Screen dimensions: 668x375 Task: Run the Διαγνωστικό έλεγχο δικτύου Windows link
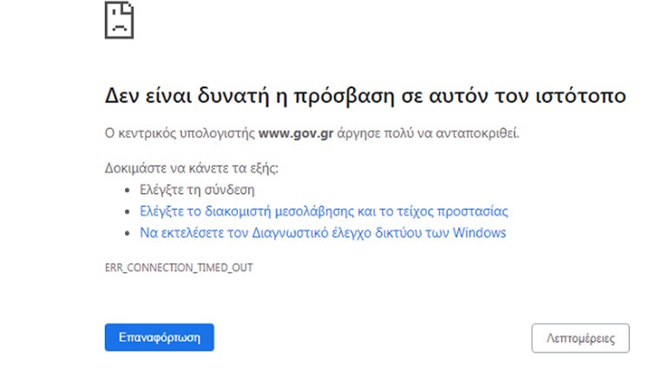tap(323, 233)
